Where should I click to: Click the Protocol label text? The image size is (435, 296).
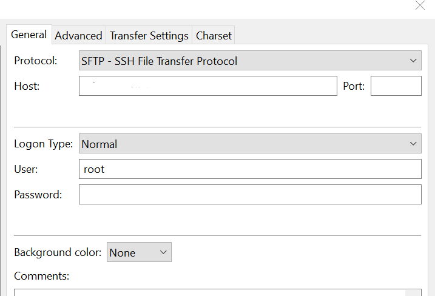click(36, 61)
